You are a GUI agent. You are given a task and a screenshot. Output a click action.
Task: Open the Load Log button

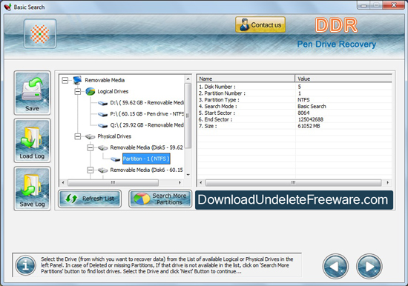[32, 141]
